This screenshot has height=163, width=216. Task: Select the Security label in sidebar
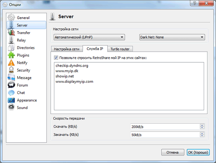[x=23, y=70]
